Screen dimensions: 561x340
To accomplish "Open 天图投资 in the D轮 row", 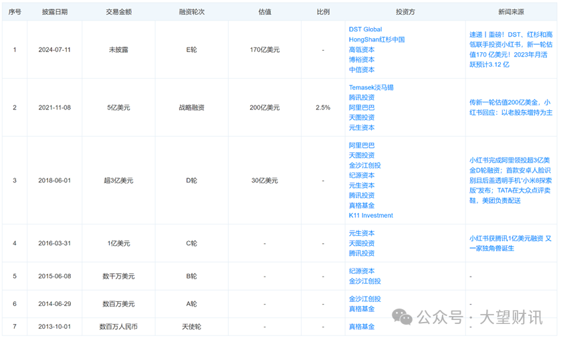I will click(x=362, y=155).
